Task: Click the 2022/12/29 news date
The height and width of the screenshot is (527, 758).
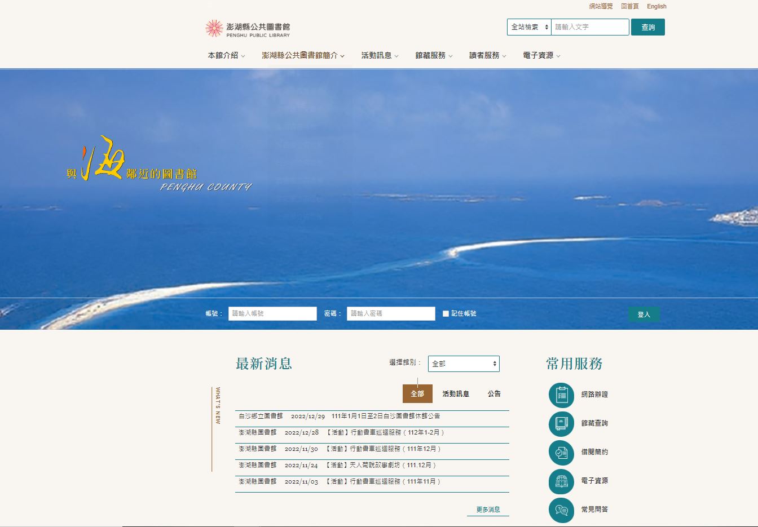Action: click(x=308, y=417)
